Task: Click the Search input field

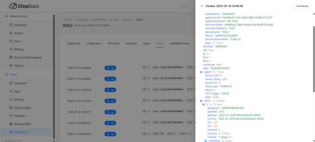Action: click(186, 6)
